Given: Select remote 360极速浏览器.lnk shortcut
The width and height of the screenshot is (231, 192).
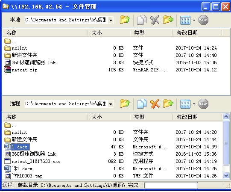Looking at the screenshot, I should [x=30, y=154].
